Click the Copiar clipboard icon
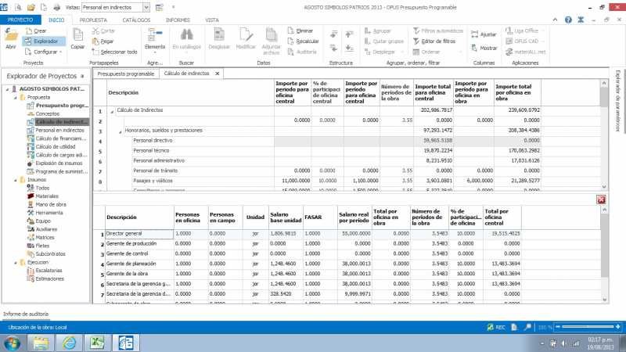Image resolution: width=626 pixels, height=352 pixels. click(x=77, y=38)
